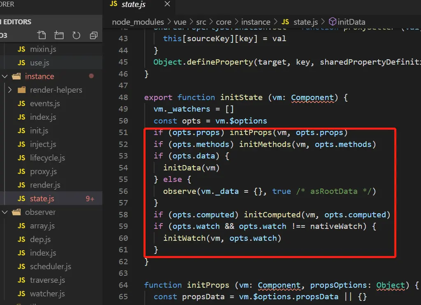
Task: Open scheduler.js in the file tree
Action: point(51,266)
